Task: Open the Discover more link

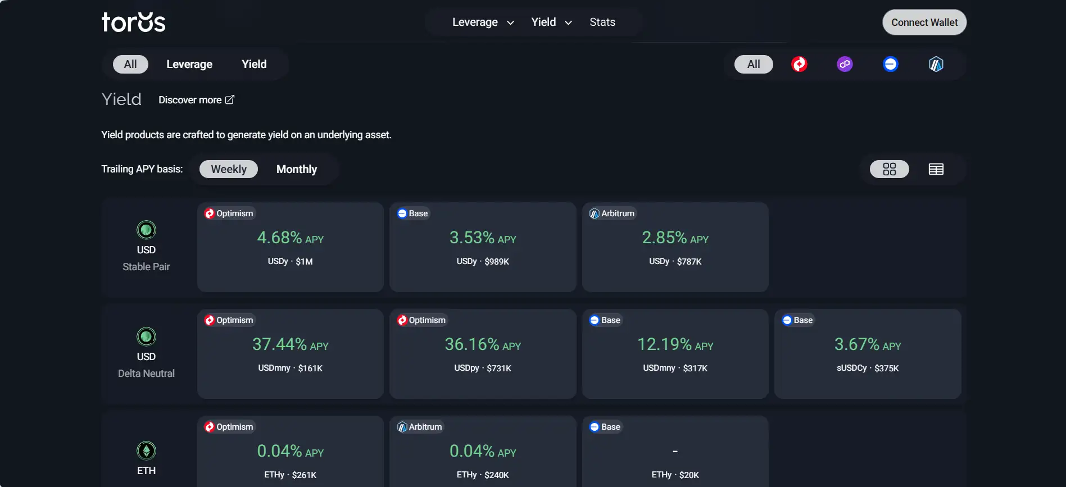Action: point(196,100)
